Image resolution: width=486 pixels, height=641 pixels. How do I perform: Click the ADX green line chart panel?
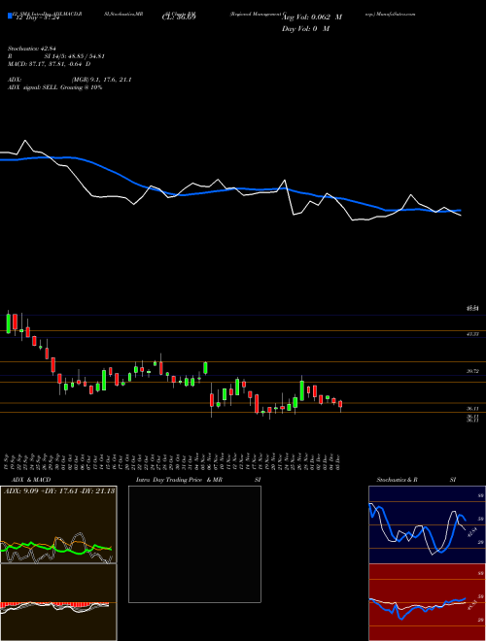click(x=58, y=524)
